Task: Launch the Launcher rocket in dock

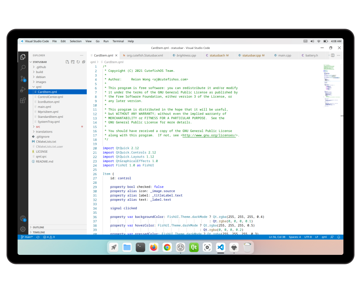Action: tap(114, 247)
